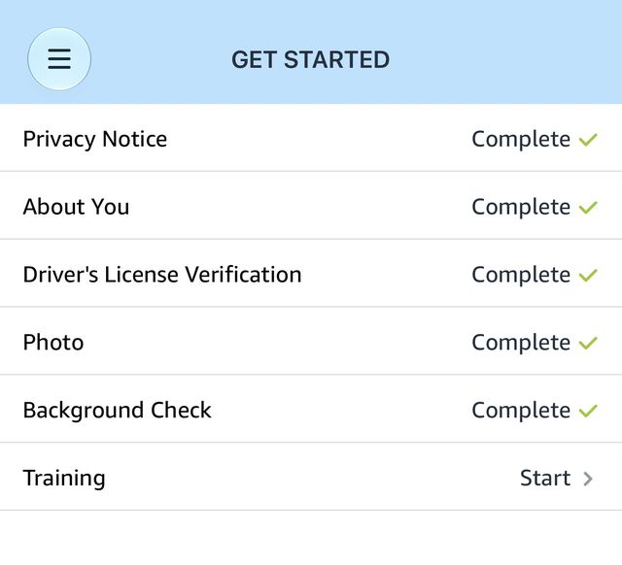Image resolution: width=622 pixels, height=565 pixels.
Task: Open the Privacy Notice step
Action: coord(311,138)
